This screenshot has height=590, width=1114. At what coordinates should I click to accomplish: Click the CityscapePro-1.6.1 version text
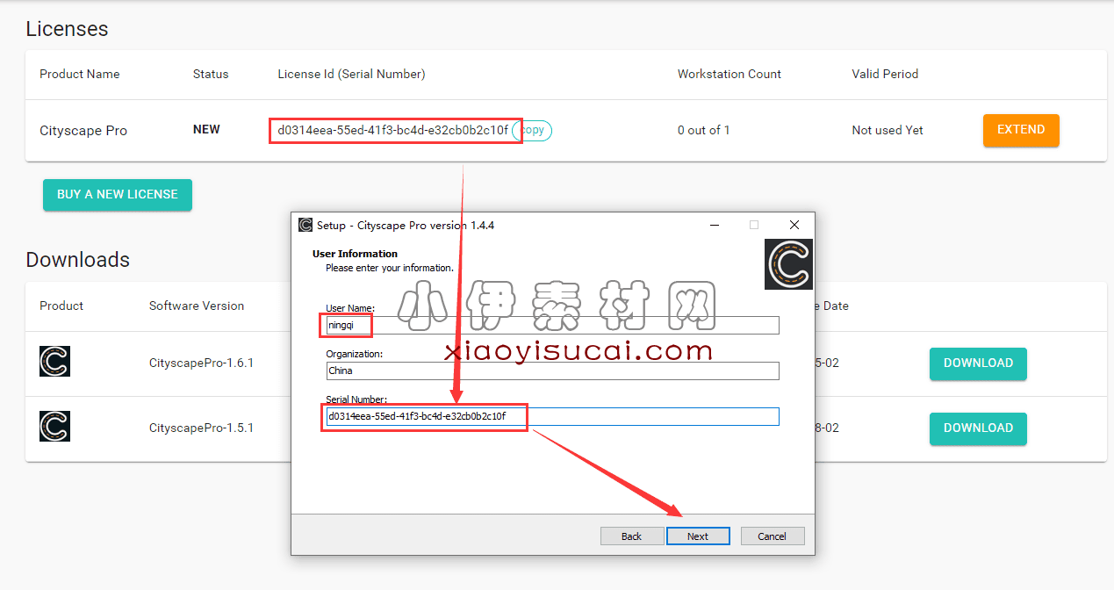(201, 363)
